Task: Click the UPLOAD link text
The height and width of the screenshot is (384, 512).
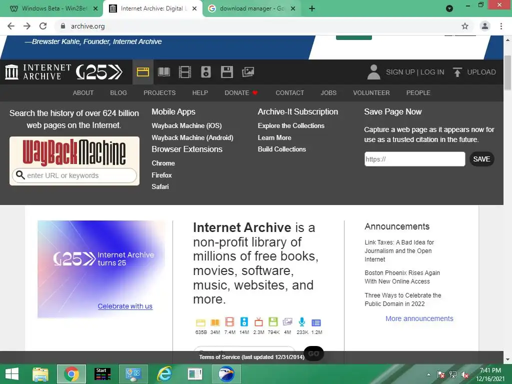Action: tap(481, 72)
